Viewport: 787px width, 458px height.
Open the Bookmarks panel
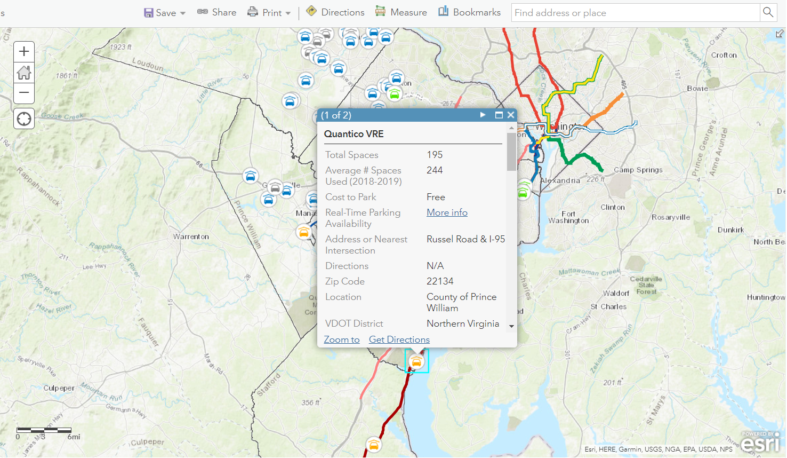469,11
